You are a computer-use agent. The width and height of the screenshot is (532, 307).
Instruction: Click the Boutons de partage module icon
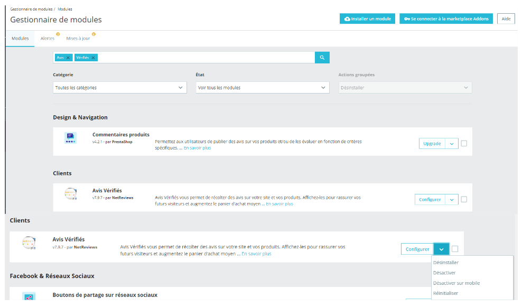click(29, 297)
